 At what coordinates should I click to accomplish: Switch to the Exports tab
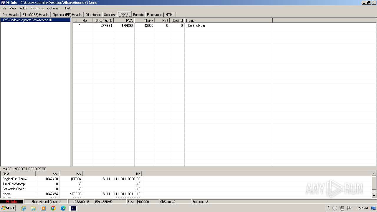coord(138,15)
